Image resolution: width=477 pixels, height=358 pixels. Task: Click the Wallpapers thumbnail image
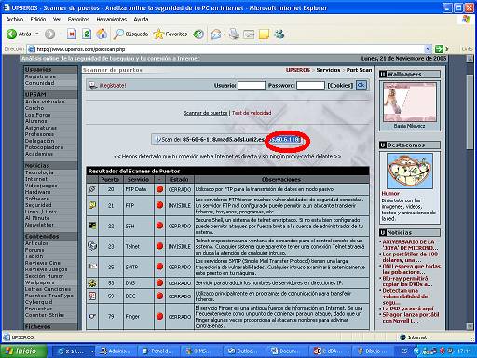(x=410, y=103)
